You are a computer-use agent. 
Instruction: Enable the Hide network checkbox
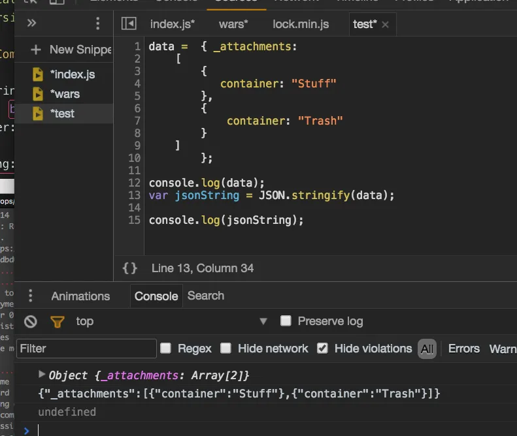(226, 348)
